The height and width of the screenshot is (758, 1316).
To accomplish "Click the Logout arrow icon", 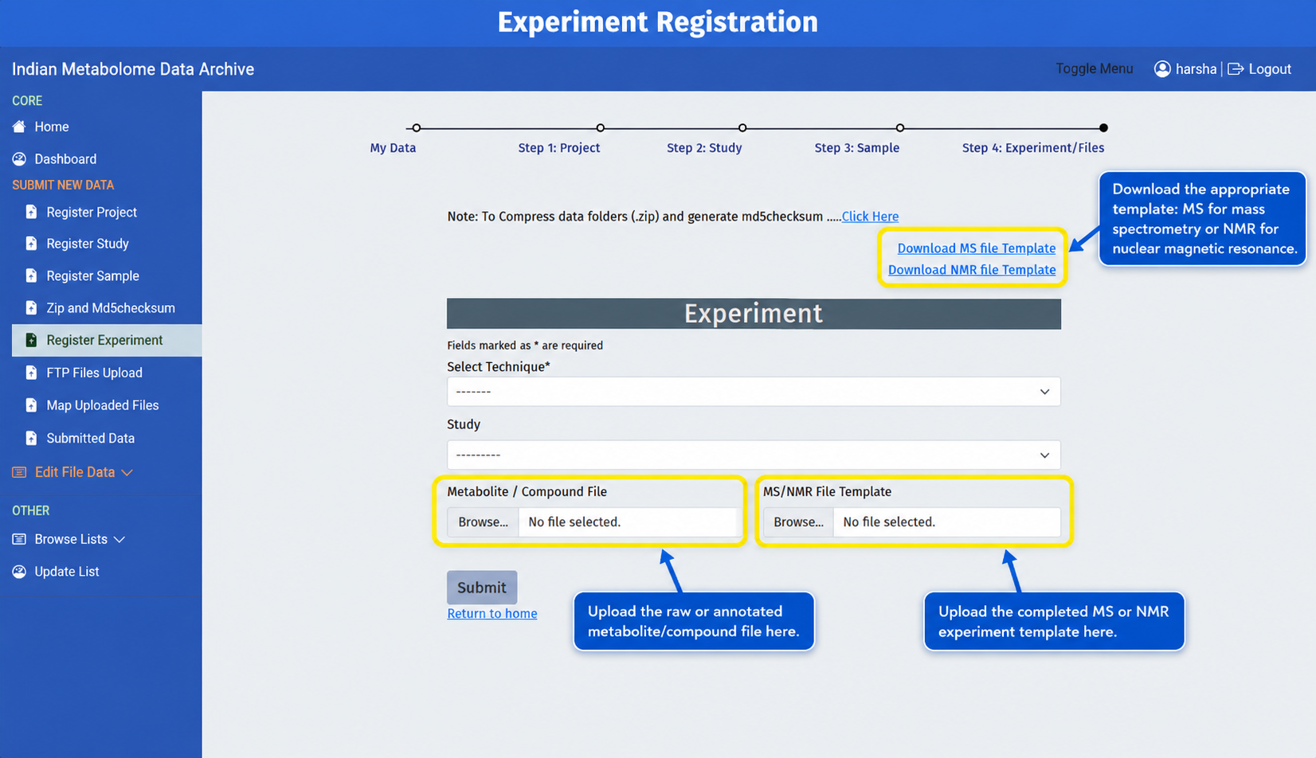I will tap(1236, 69).
